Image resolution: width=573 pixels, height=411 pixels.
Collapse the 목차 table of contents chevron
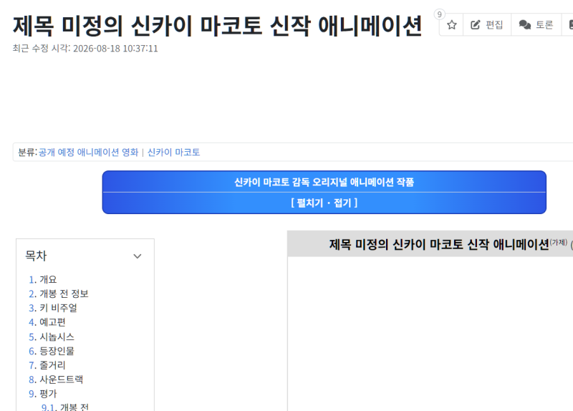pos(138,256)
